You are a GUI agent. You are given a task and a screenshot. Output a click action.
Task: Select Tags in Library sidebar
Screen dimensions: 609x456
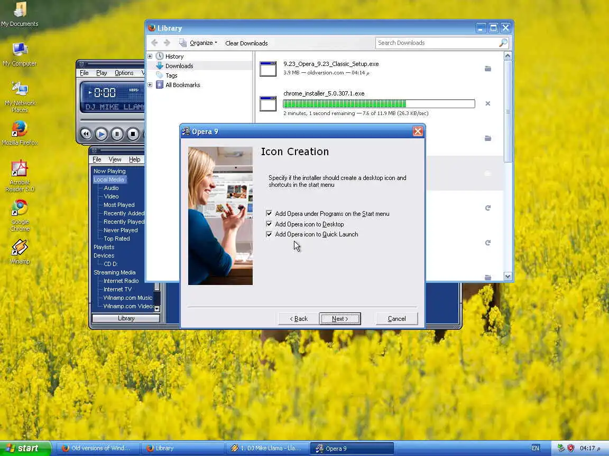click(171, 75)
